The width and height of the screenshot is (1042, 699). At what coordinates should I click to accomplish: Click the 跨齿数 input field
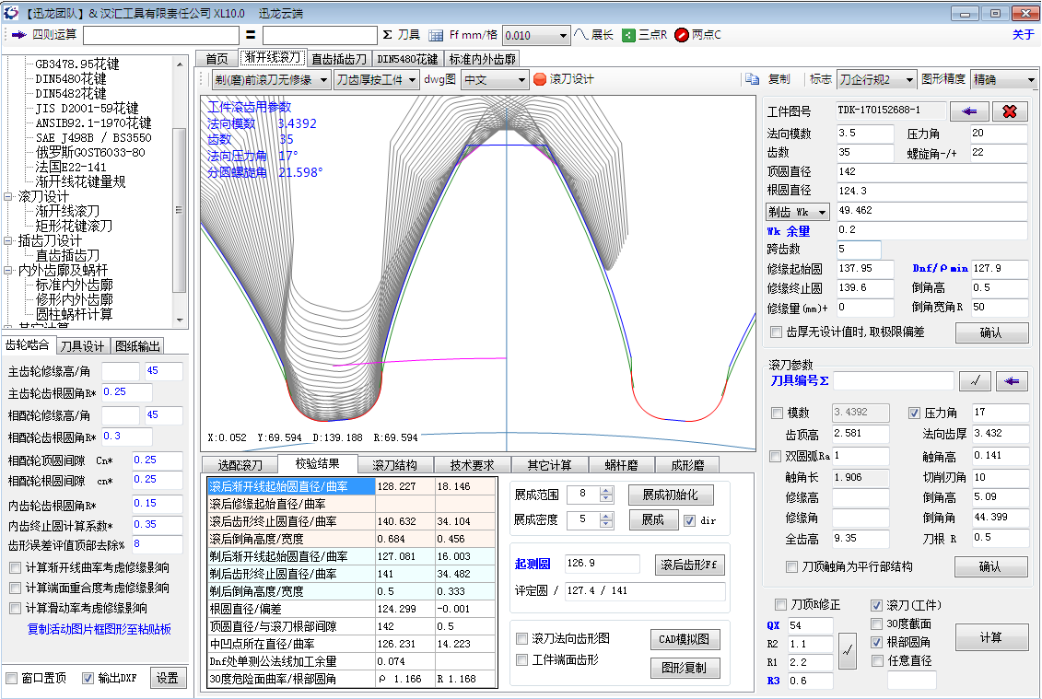click(857, 250)
